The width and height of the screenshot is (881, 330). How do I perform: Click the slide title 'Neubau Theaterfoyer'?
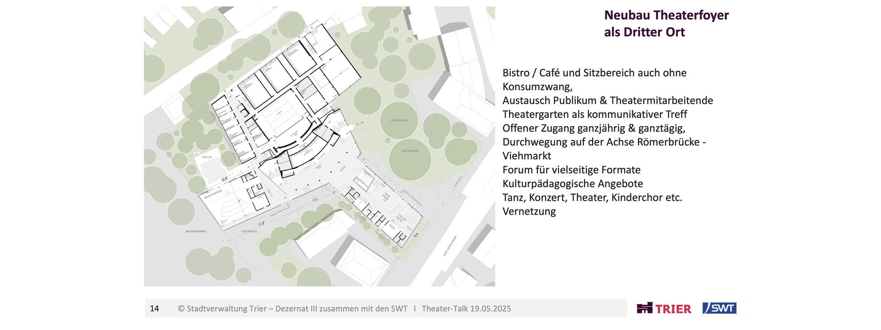(666, 15)
